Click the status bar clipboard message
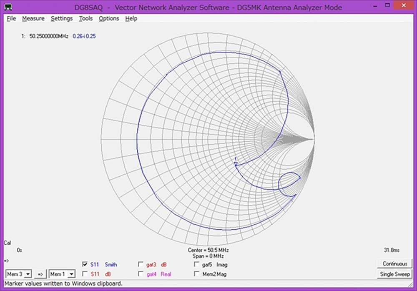The height and width of the screenshot is (291, 417). 63,283
